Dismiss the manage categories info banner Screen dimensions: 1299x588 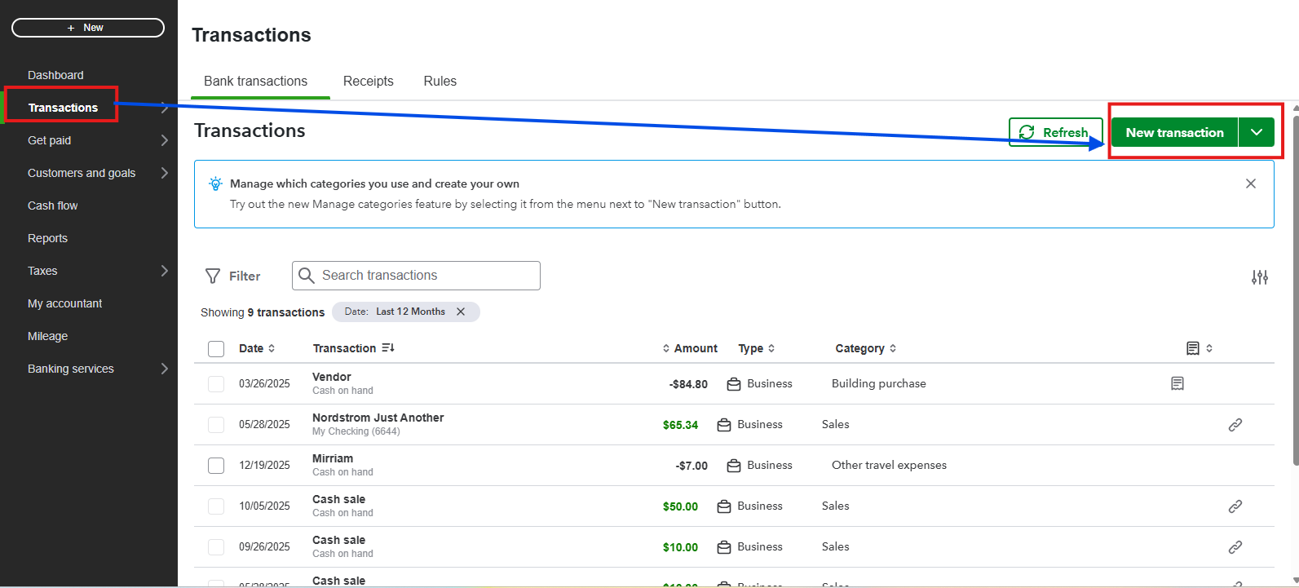pos(1250,183)
